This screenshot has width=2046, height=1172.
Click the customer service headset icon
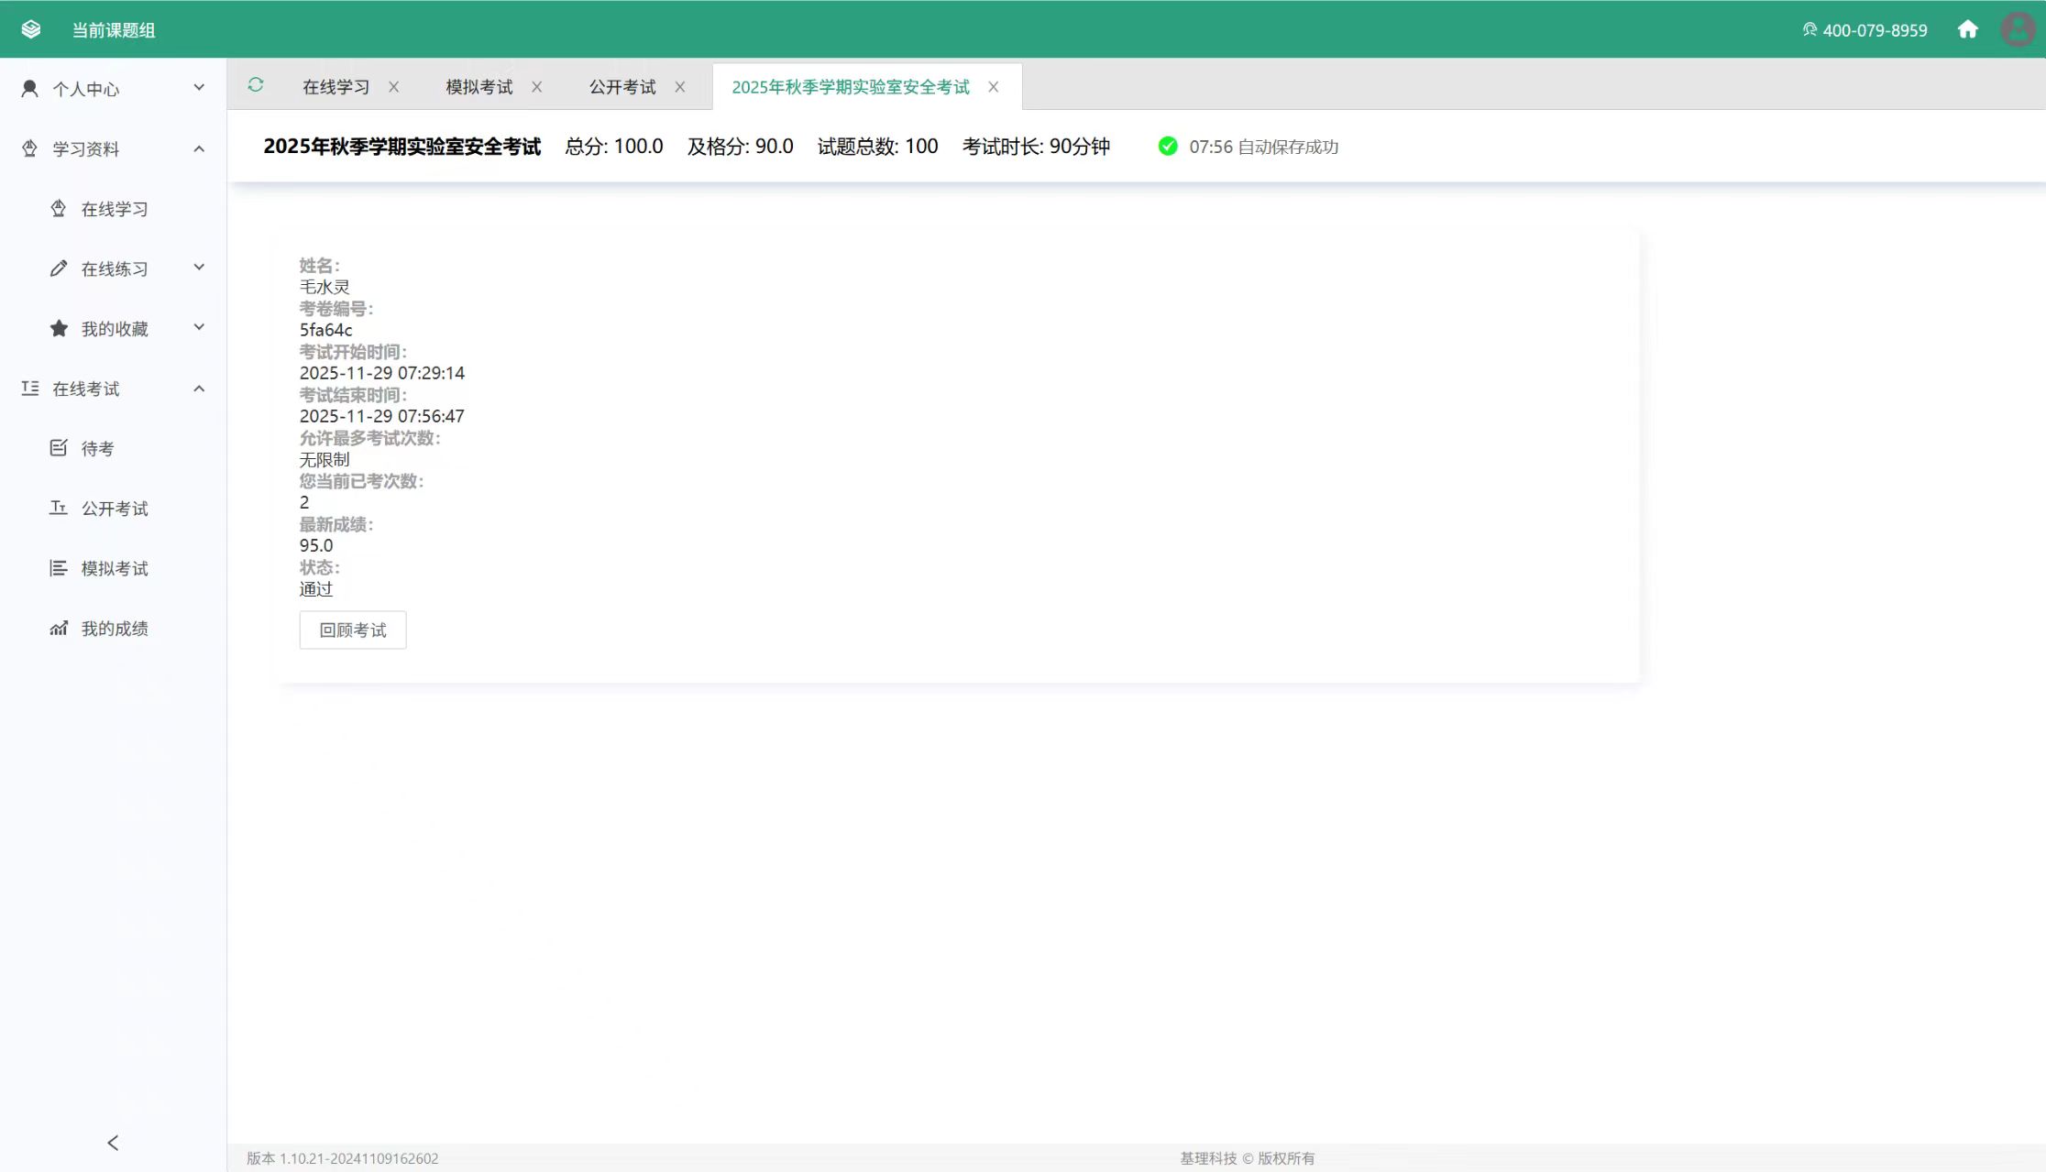pos(1809,29)
